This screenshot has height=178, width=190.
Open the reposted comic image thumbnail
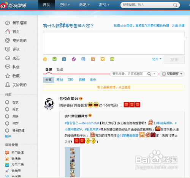[72, 162]
